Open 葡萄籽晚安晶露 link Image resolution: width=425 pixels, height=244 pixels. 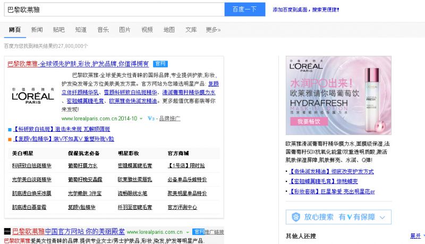[85, 180]
